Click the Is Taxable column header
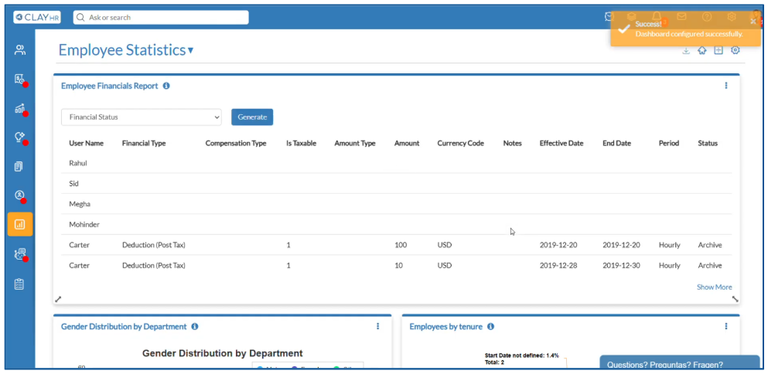 click(x=301, y=144)
